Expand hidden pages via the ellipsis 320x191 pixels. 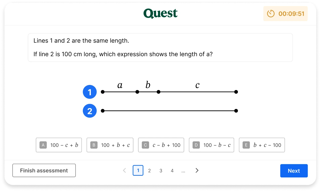[x=183, y=170]
